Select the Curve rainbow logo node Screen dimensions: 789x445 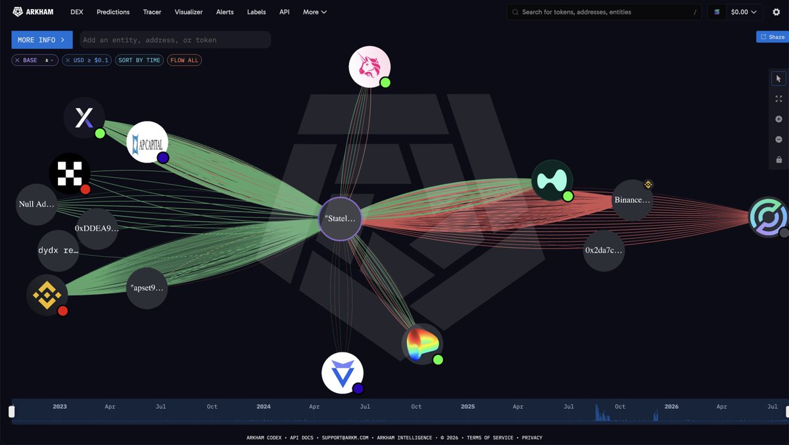[422, 344]
